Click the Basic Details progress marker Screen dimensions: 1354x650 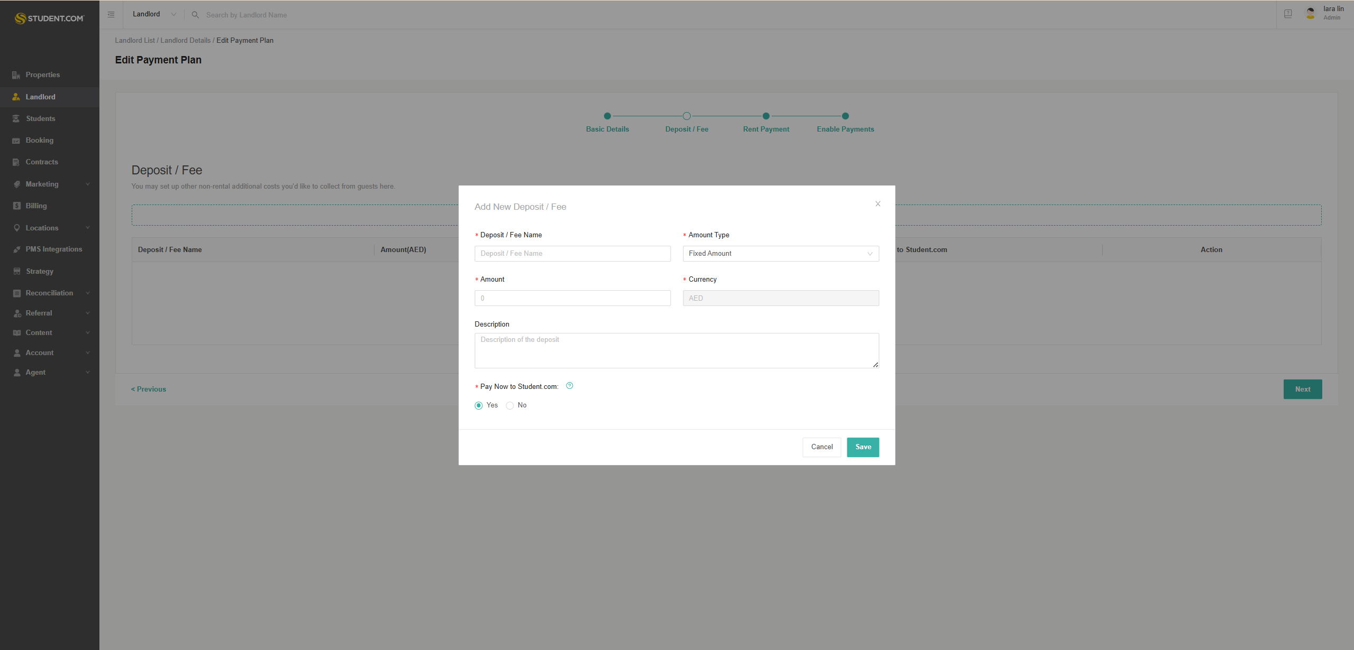point(607,116)
